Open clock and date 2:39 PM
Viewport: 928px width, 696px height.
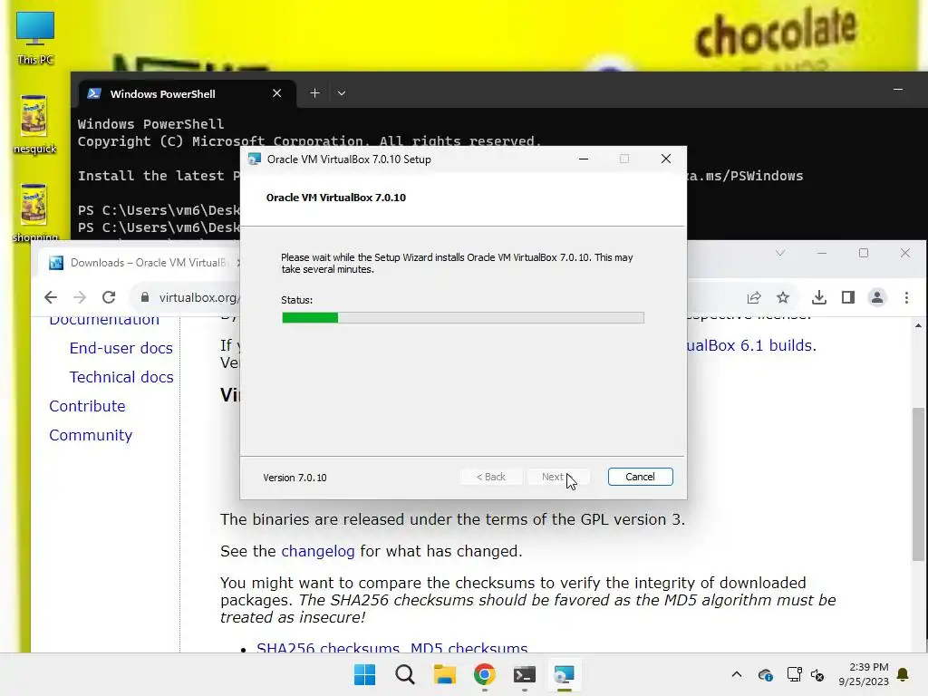(863, 674)
